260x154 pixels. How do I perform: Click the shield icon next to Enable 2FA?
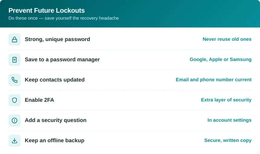(15, 100)
